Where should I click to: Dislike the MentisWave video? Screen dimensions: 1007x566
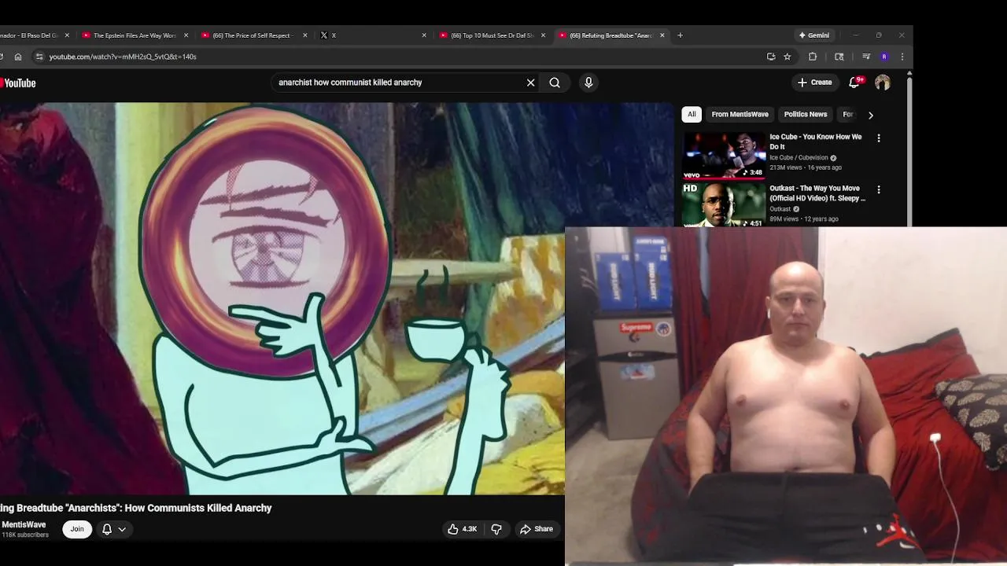496,529
